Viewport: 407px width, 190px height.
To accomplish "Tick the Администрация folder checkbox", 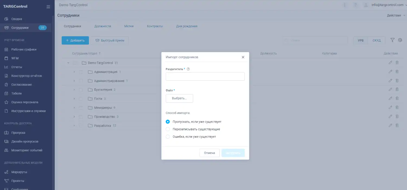I will [81, 72].
